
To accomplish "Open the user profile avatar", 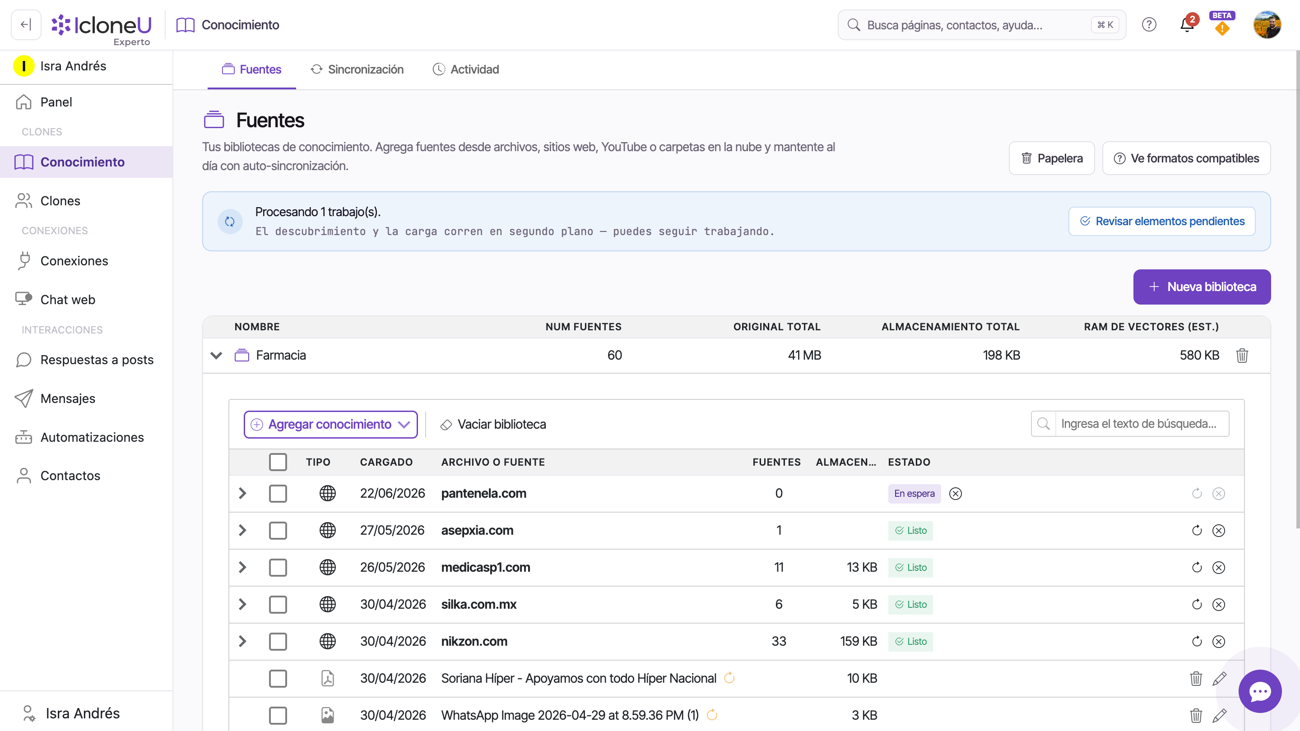I will 1267,25.
